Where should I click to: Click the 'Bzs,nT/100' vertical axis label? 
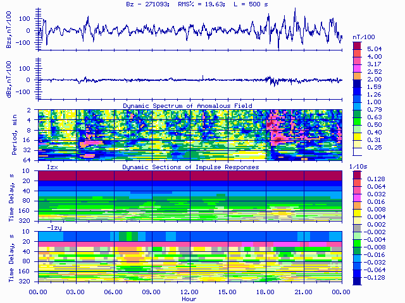9,30
